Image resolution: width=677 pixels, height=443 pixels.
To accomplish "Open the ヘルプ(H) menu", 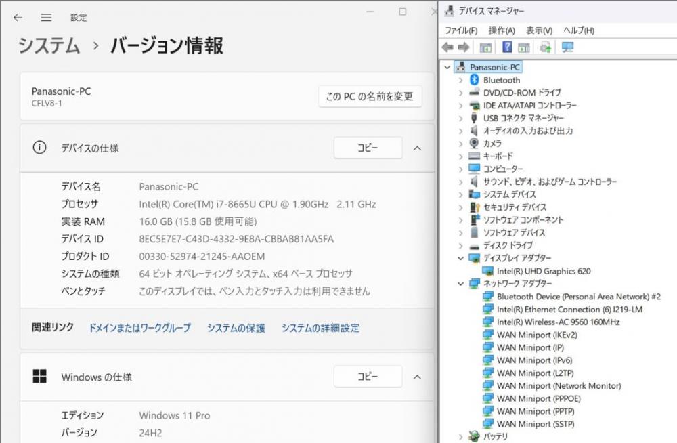I will coord(579,30).
